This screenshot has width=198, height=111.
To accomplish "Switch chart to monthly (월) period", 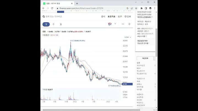I will [61, 24].
